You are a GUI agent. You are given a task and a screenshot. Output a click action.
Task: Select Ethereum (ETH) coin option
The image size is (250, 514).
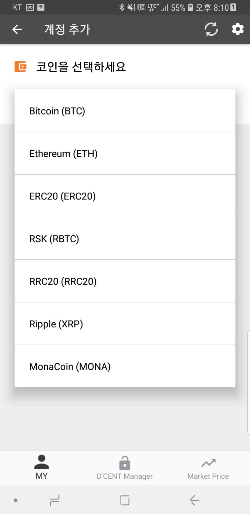tap(125, 154)
